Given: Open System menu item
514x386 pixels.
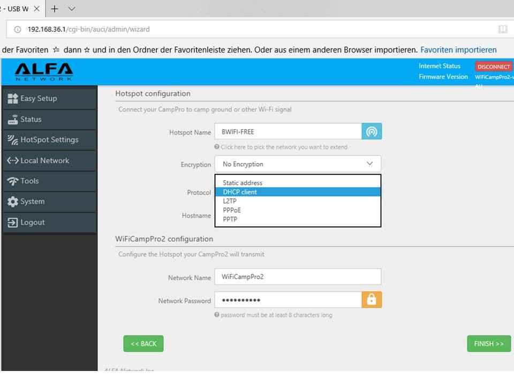Looking at the screenshot, I should 49,202.
